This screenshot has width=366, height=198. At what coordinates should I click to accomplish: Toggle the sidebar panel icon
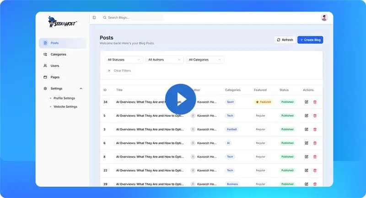coord(94,17)
